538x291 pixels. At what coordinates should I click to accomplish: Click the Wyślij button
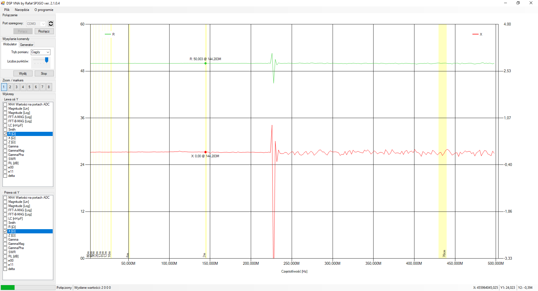[x=23, y=74]
